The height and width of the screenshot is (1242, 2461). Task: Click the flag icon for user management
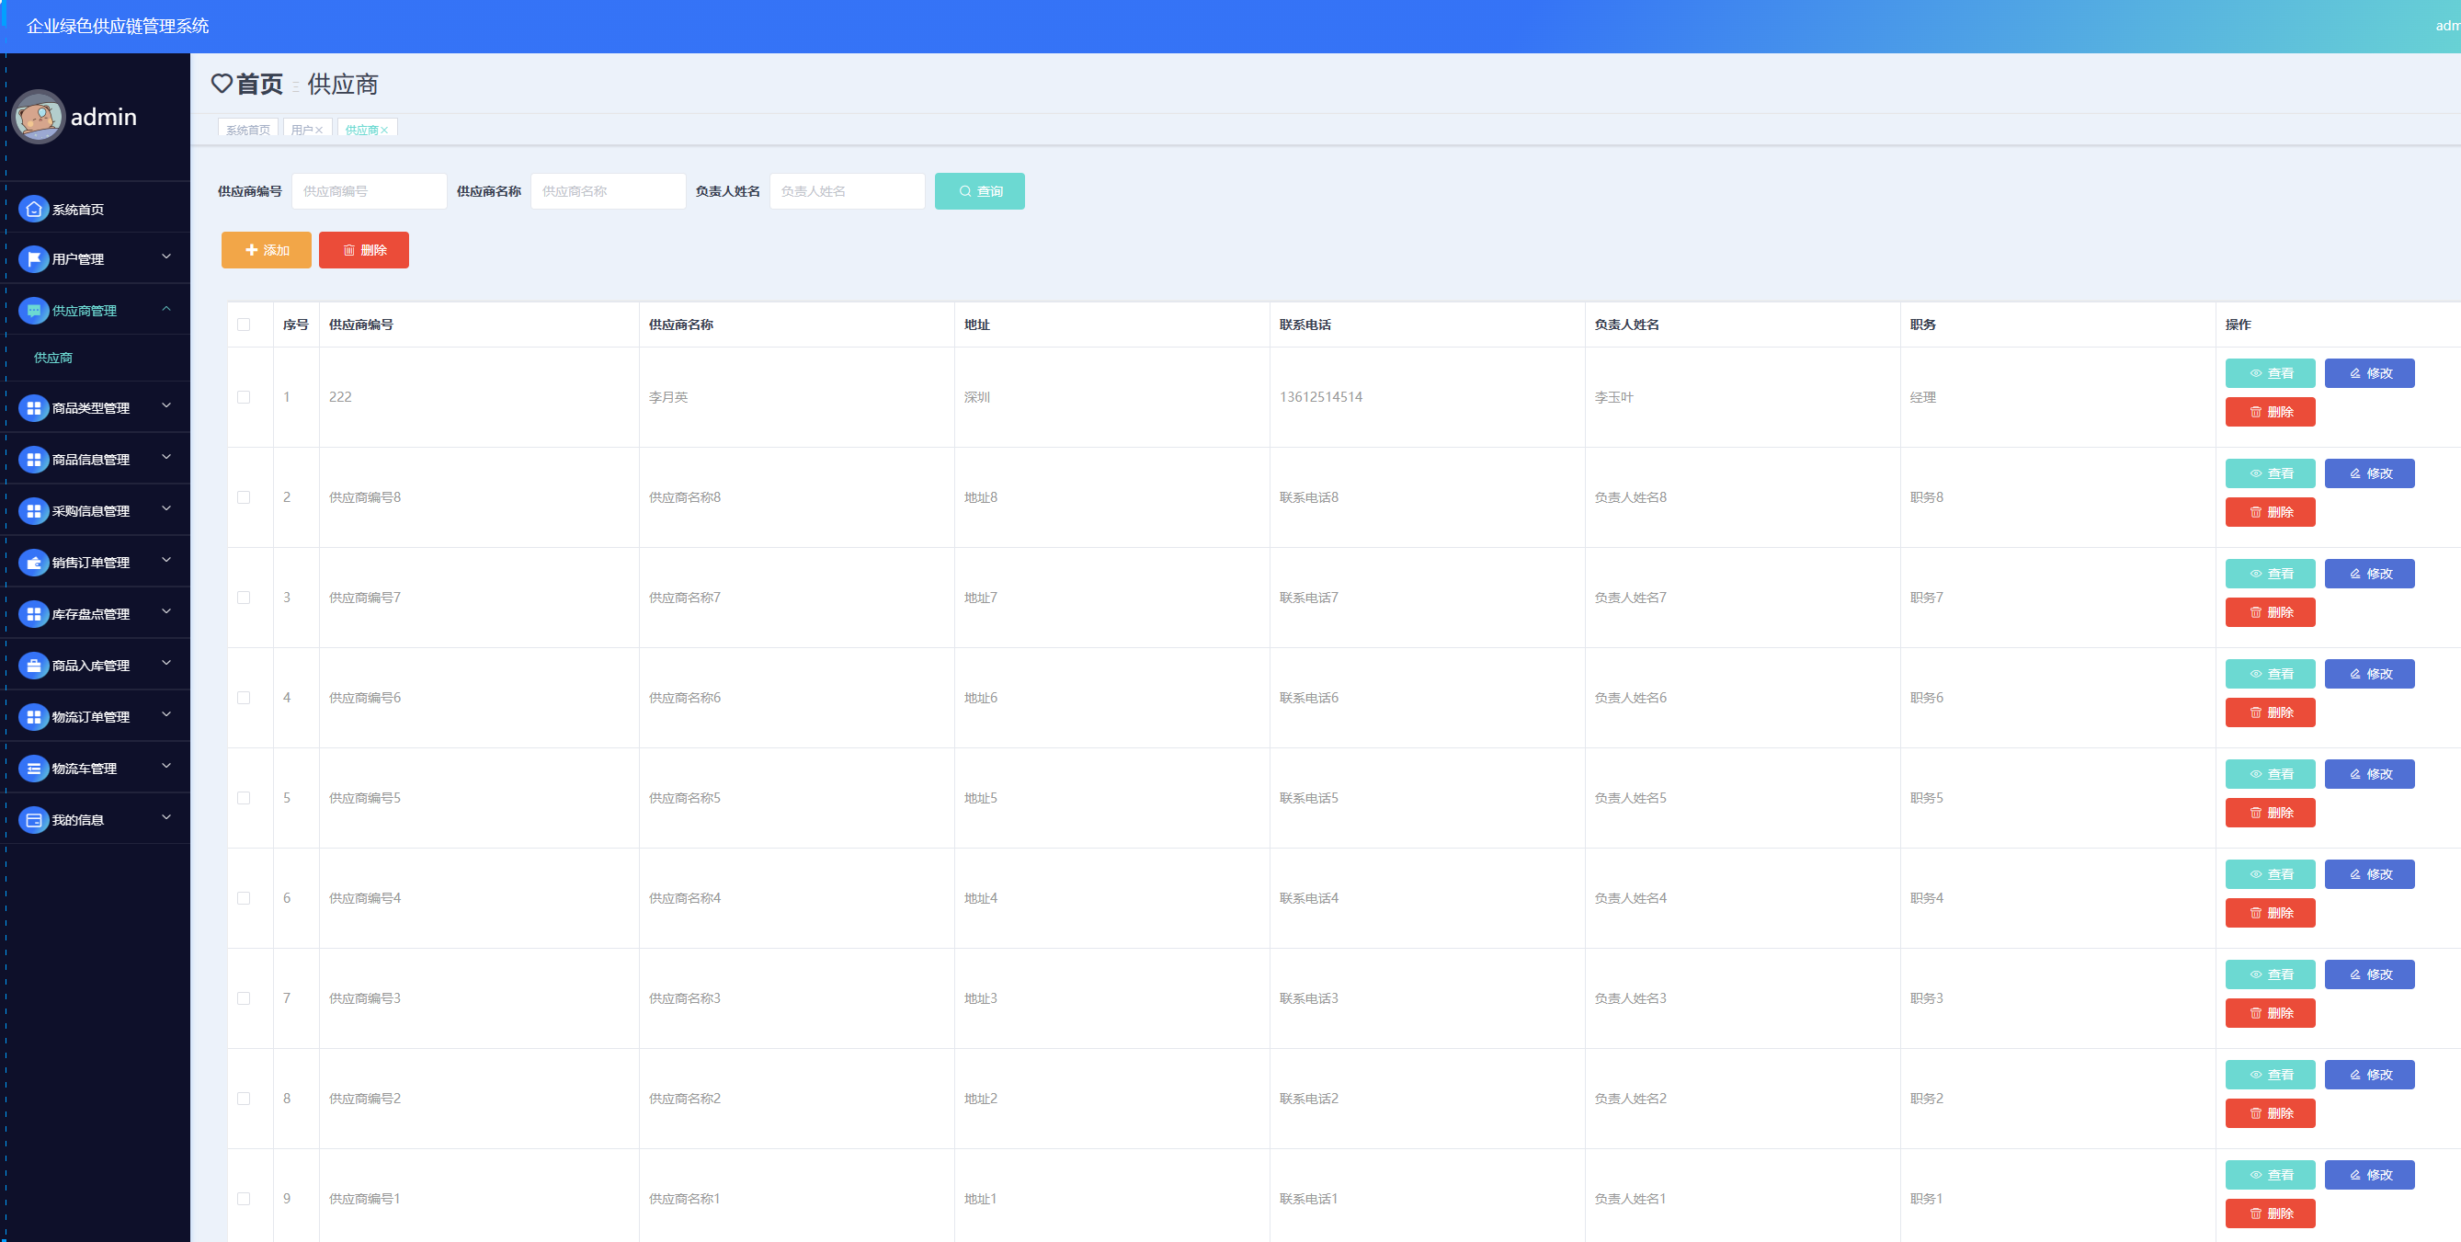(33, 259)
